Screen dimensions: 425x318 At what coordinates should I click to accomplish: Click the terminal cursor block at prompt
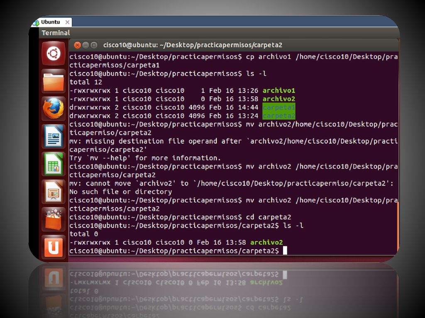point(285,251)
